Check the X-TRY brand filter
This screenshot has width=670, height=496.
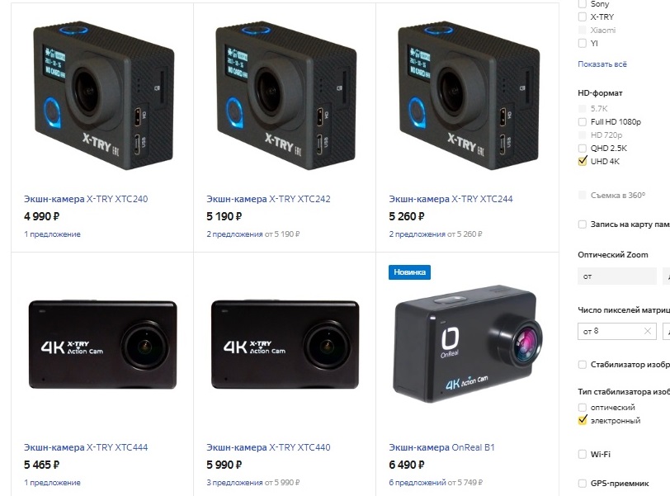coord(582,17)
